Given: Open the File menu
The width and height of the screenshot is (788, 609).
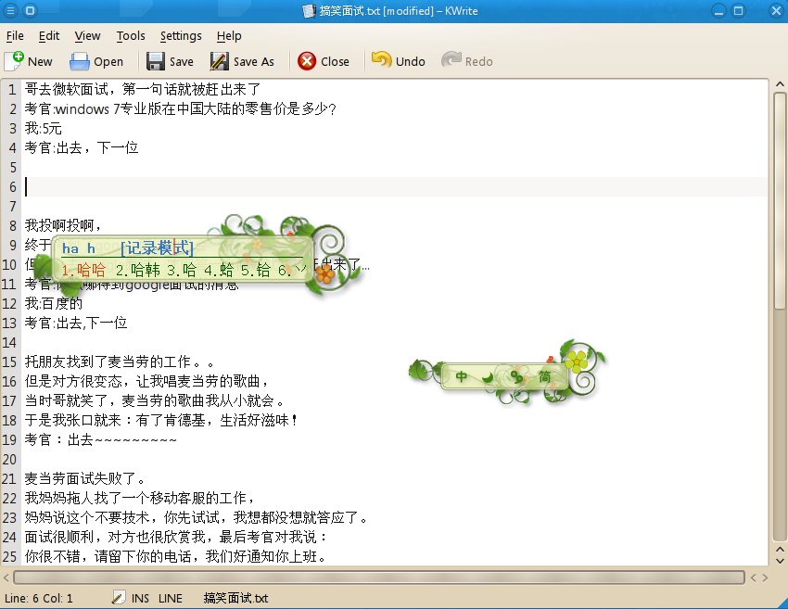Looking at the screenshot, I should 15,35.
